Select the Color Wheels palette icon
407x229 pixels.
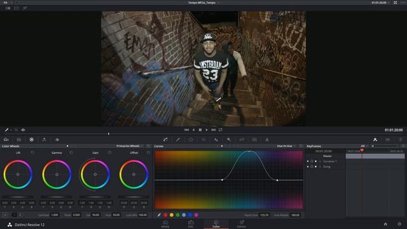(x=31, y=140)
